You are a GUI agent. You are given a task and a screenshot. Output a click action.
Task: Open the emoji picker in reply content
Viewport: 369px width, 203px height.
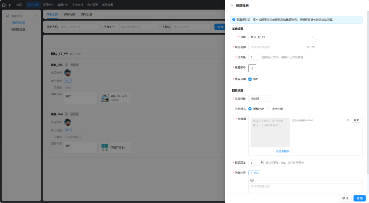click(x=252, y=180)
